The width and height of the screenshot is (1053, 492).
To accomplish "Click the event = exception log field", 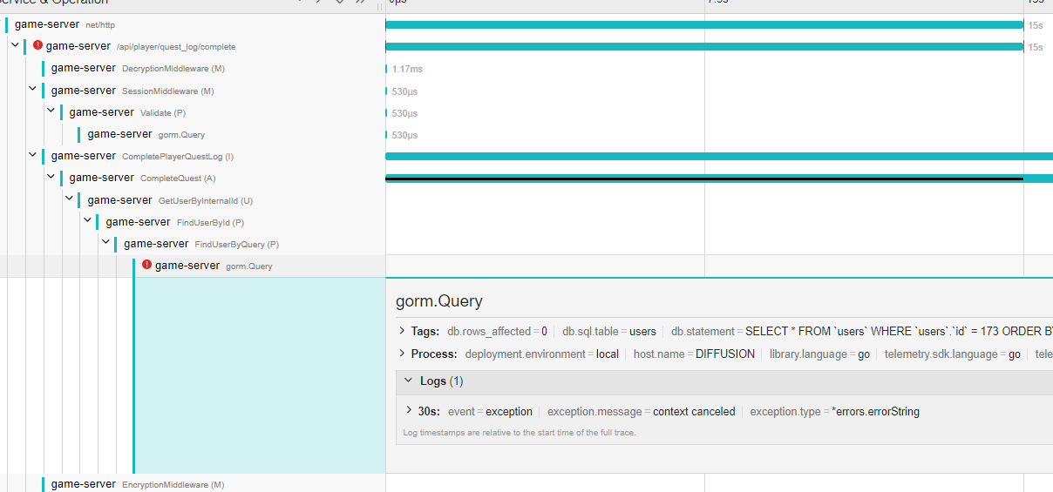I will click(x=490, y=411).
